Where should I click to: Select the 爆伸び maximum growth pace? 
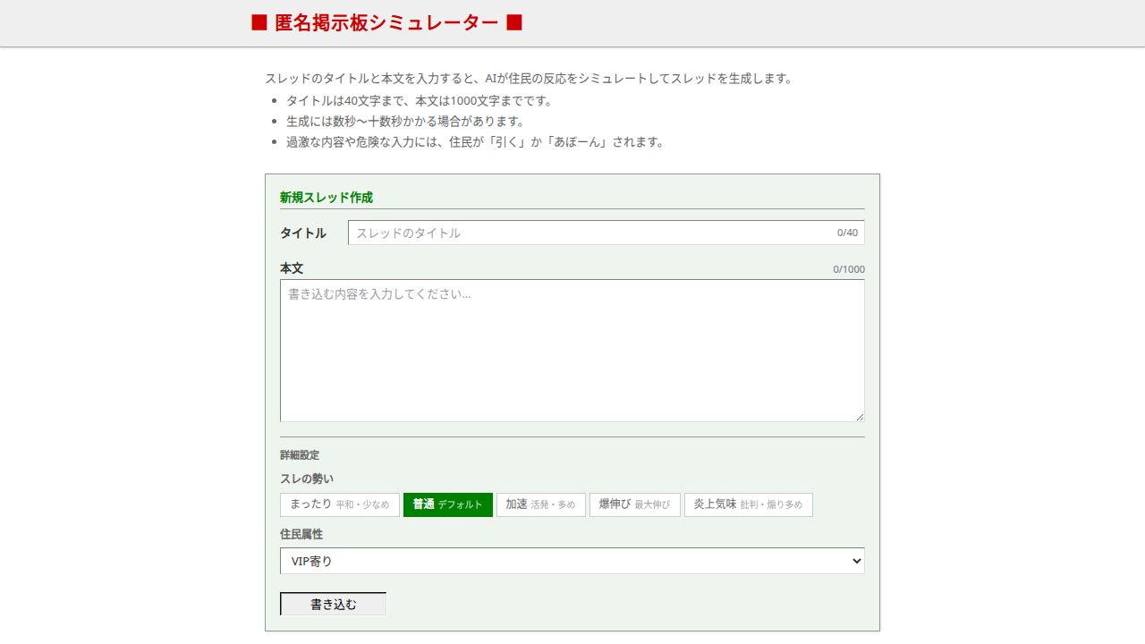(x=634, y=504)
